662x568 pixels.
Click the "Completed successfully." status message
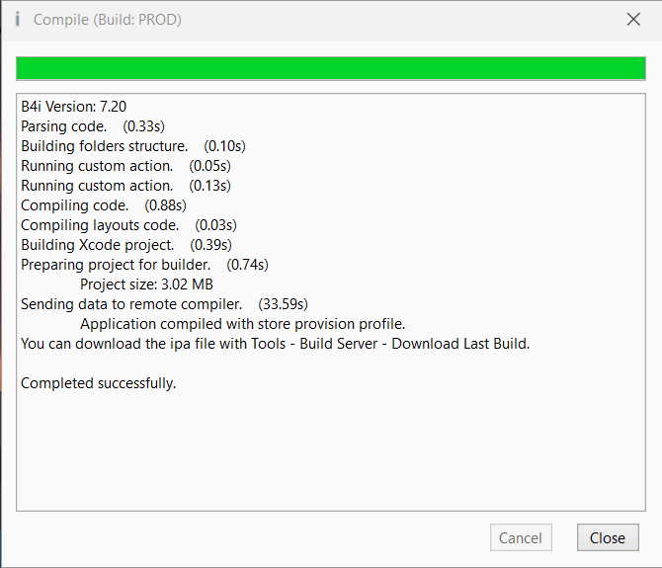coord(98,383)
